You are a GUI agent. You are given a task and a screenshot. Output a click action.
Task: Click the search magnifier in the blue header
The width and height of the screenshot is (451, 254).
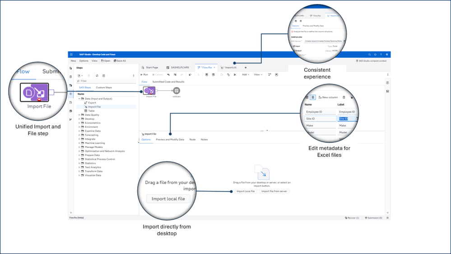coord(370,54)
